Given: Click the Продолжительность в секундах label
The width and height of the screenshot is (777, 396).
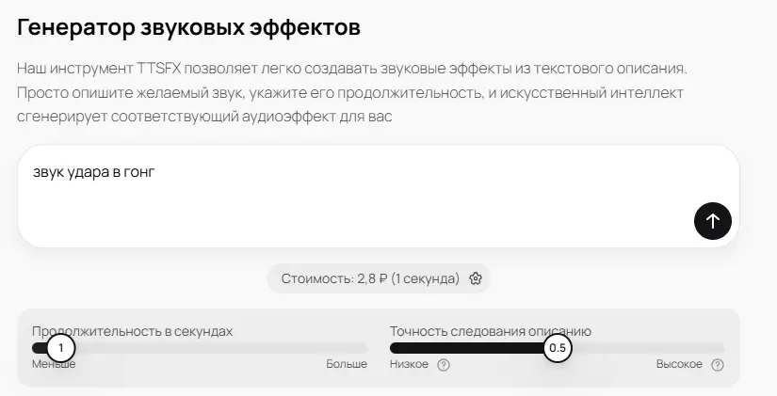Looking at the screenshot, I should [x=132, y=331].
